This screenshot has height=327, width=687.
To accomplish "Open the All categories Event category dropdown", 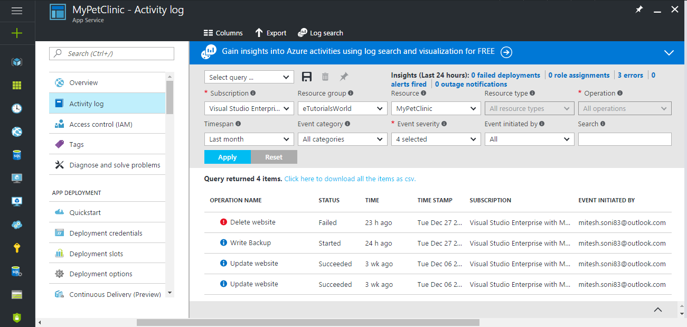I will coord(343,139).
